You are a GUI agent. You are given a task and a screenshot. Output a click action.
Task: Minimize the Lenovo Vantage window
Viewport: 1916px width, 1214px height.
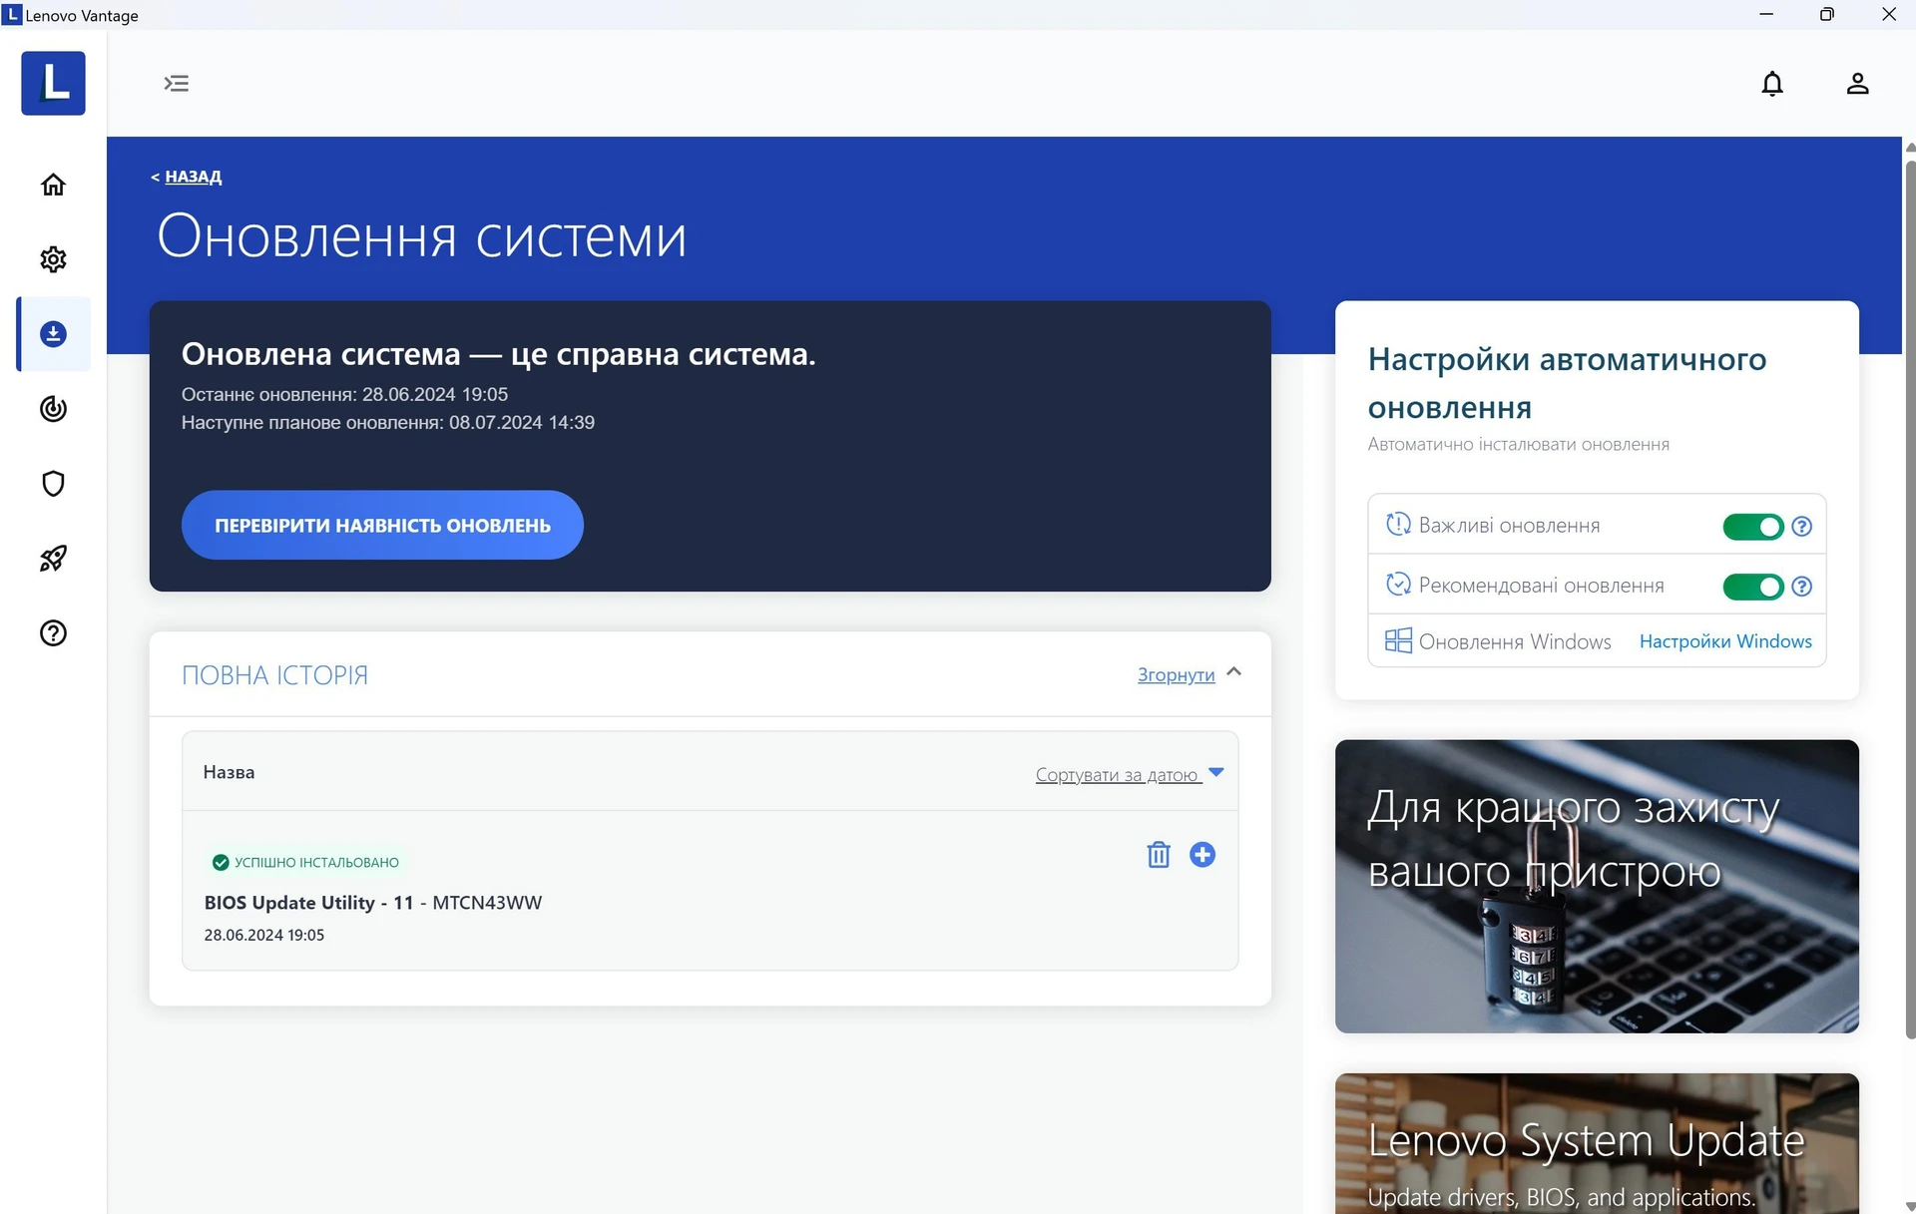[1766, 14]
